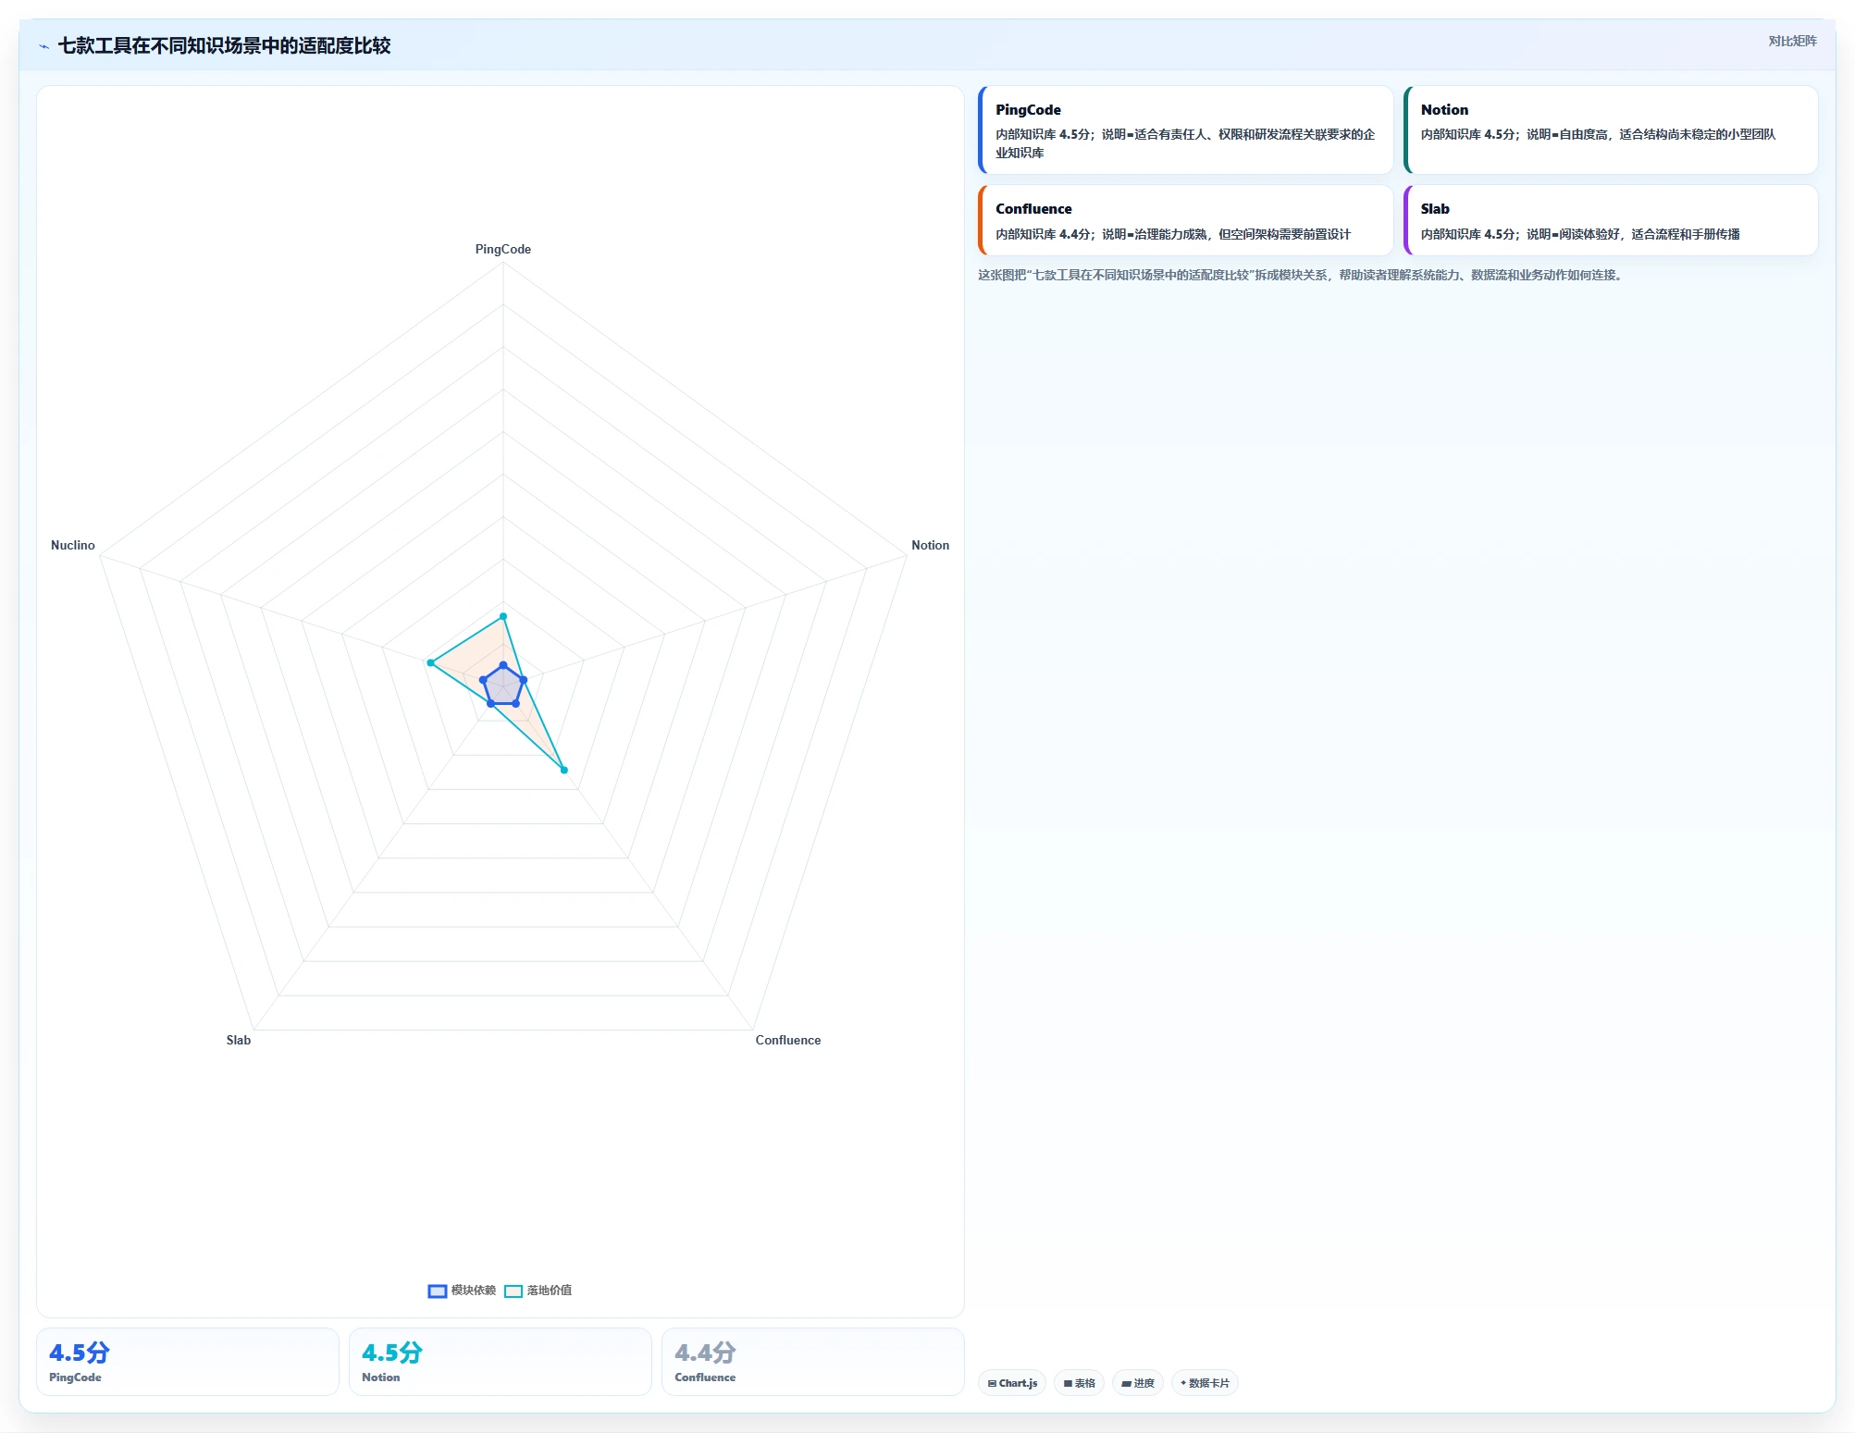Click the 4.5分 PingCode stat card

[188, 1362]
